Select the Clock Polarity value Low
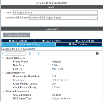Image resolution: width=103 pixels, height=101 pixels. click(x=54, y=84)
